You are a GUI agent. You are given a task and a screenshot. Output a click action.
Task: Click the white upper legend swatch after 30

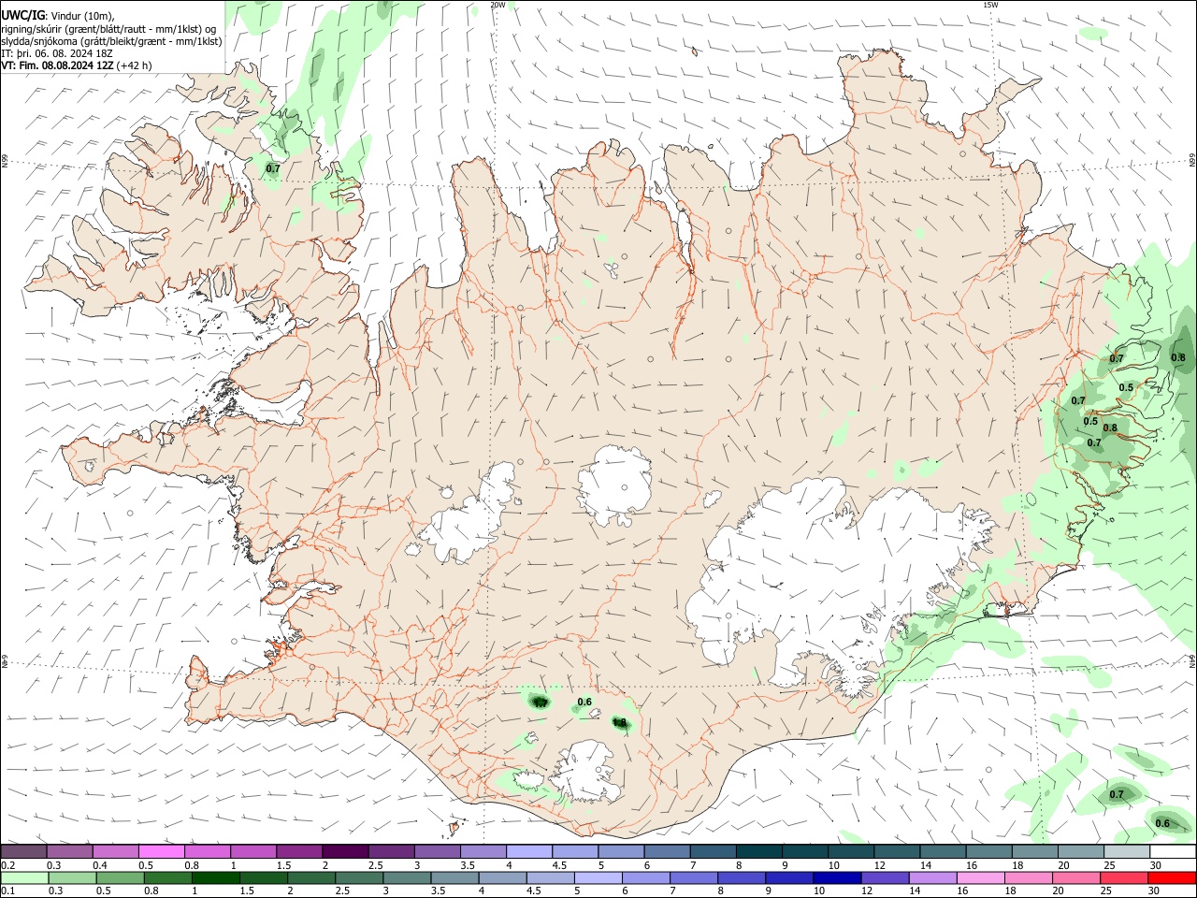click(1173, 851)
